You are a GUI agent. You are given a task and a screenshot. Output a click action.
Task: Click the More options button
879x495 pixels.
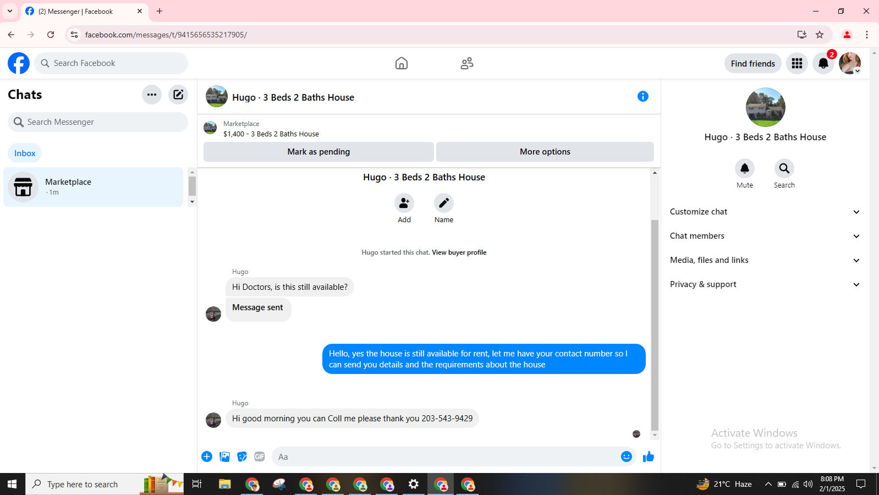point(545,152)
